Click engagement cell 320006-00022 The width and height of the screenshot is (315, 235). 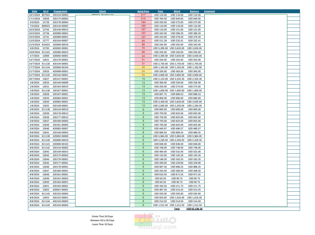click(60, 52)
